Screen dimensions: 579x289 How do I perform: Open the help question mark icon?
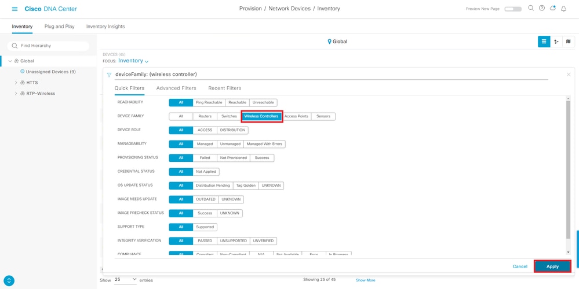[x=542, y=8]
